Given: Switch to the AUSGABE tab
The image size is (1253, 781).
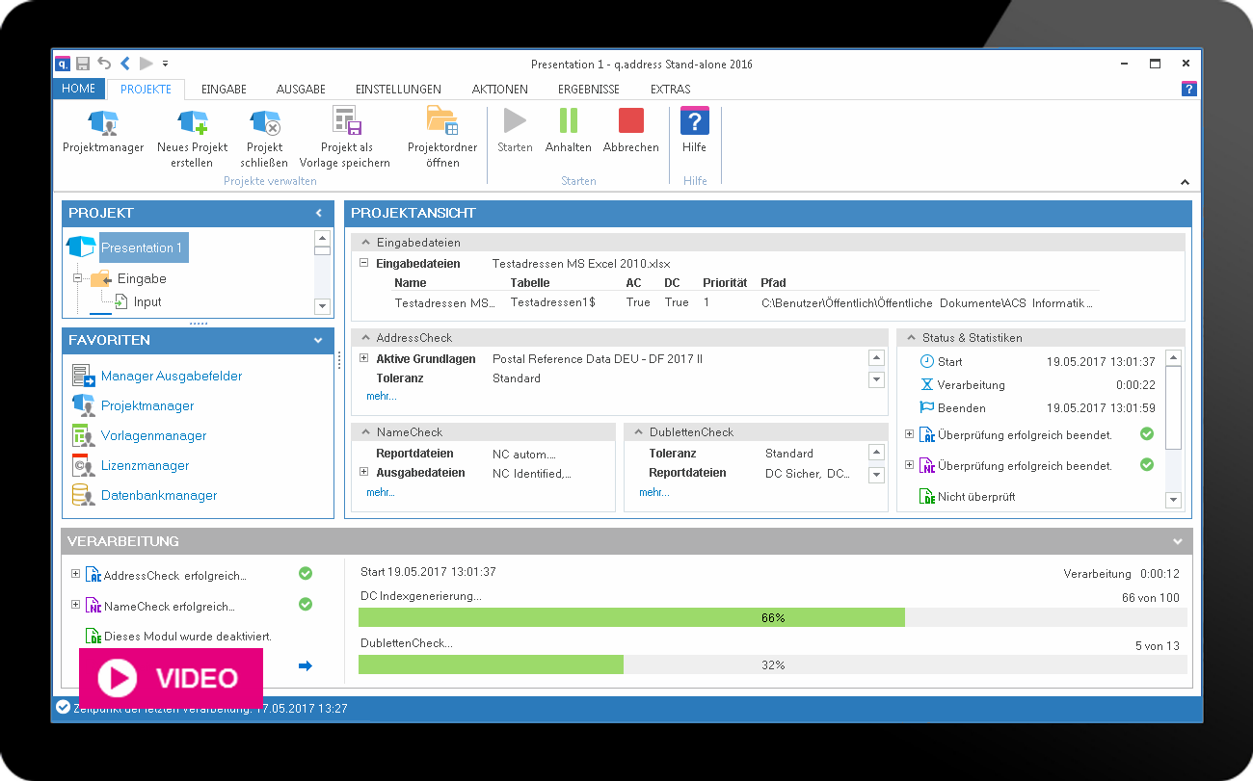Looking at the screenshot, I should [x=301, y=89].
